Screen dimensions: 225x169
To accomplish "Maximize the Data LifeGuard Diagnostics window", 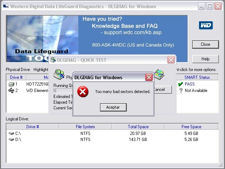I will pos(210,6).
